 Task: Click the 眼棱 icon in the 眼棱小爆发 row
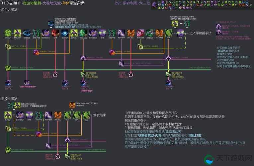click(29, 115)
